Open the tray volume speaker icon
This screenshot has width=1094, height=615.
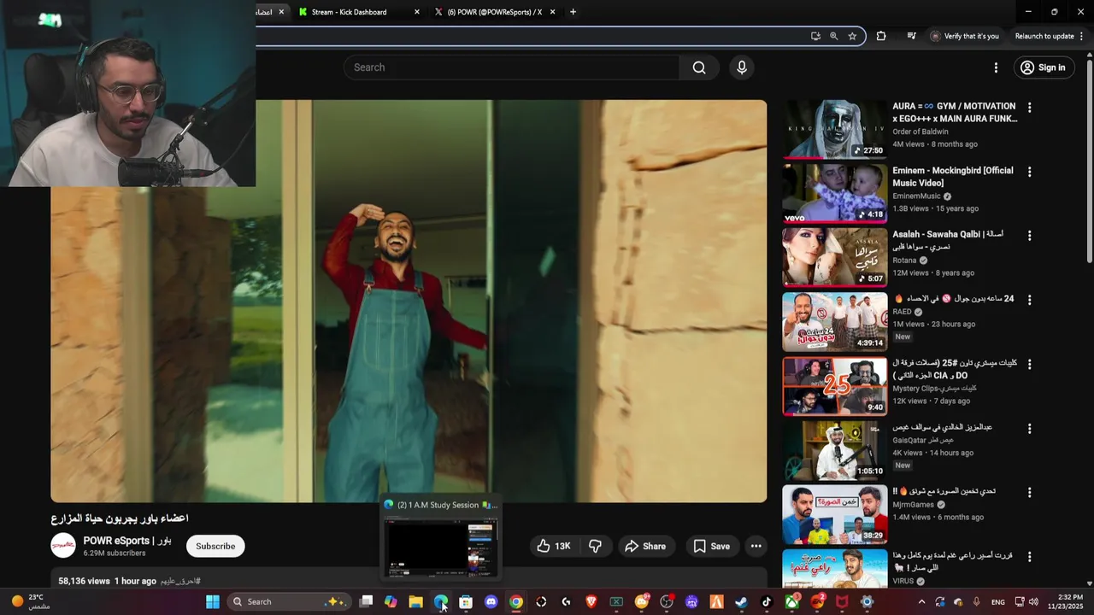(x=1033, y=601)
